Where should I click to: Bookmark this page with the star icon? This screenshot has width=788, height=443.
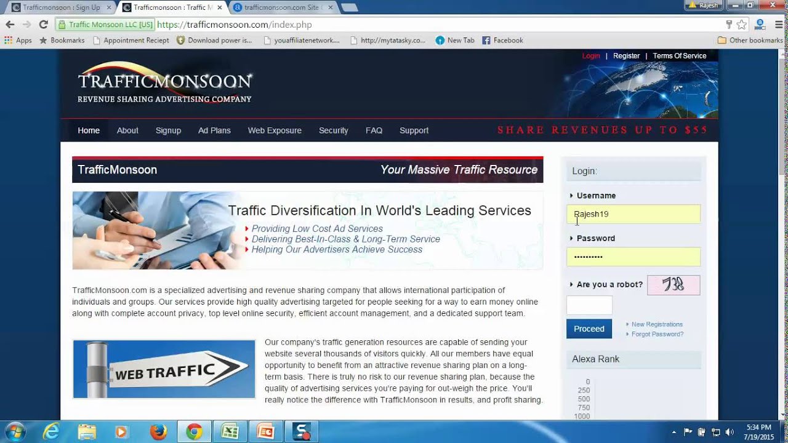click(742, 25)
